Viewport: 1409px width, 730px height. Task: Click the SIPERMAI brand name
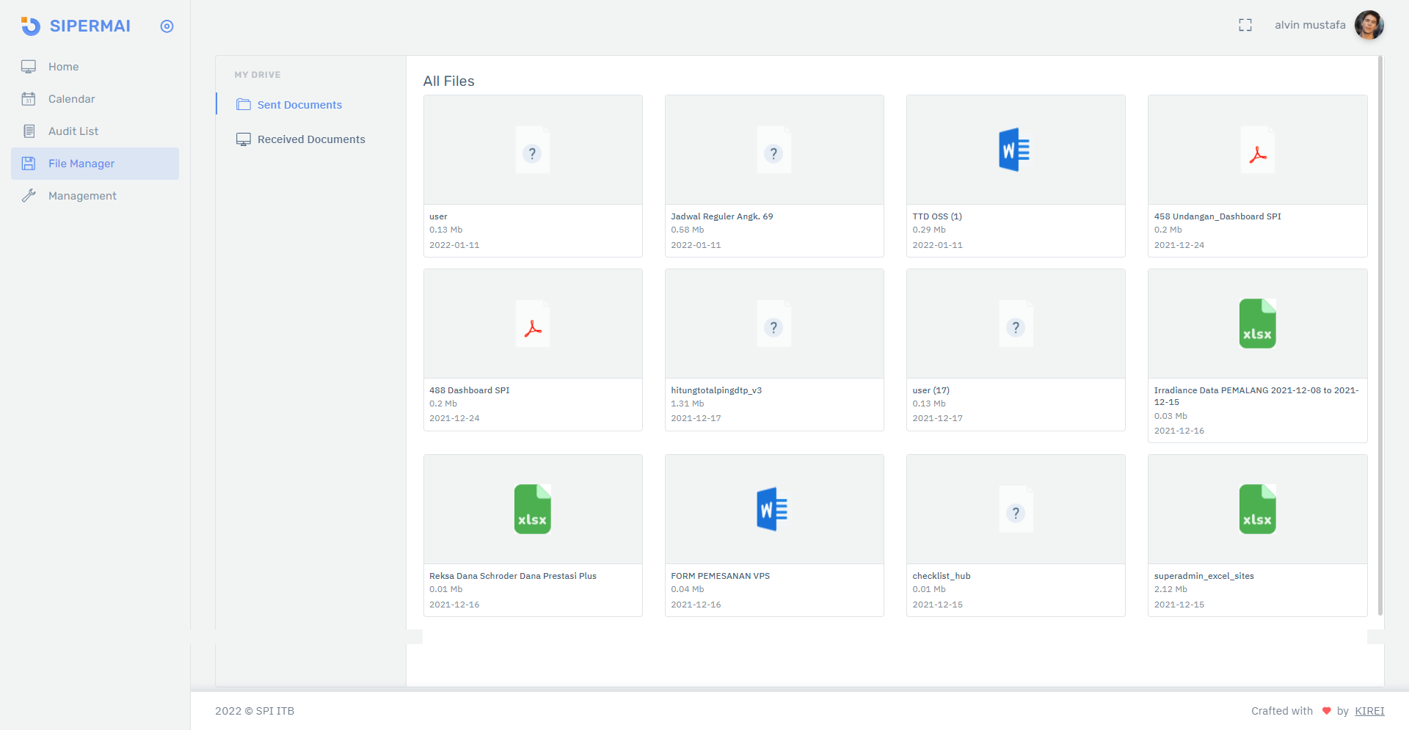[x=90, y=26]
